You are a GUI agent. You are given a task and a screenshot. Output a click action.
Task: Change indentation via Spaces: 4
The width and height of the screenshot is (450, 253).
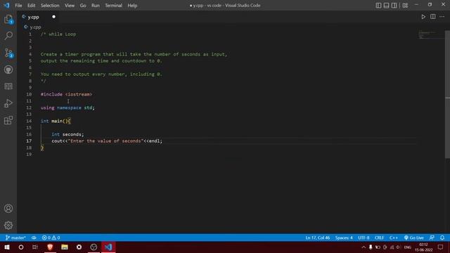[x=344, y=238]
